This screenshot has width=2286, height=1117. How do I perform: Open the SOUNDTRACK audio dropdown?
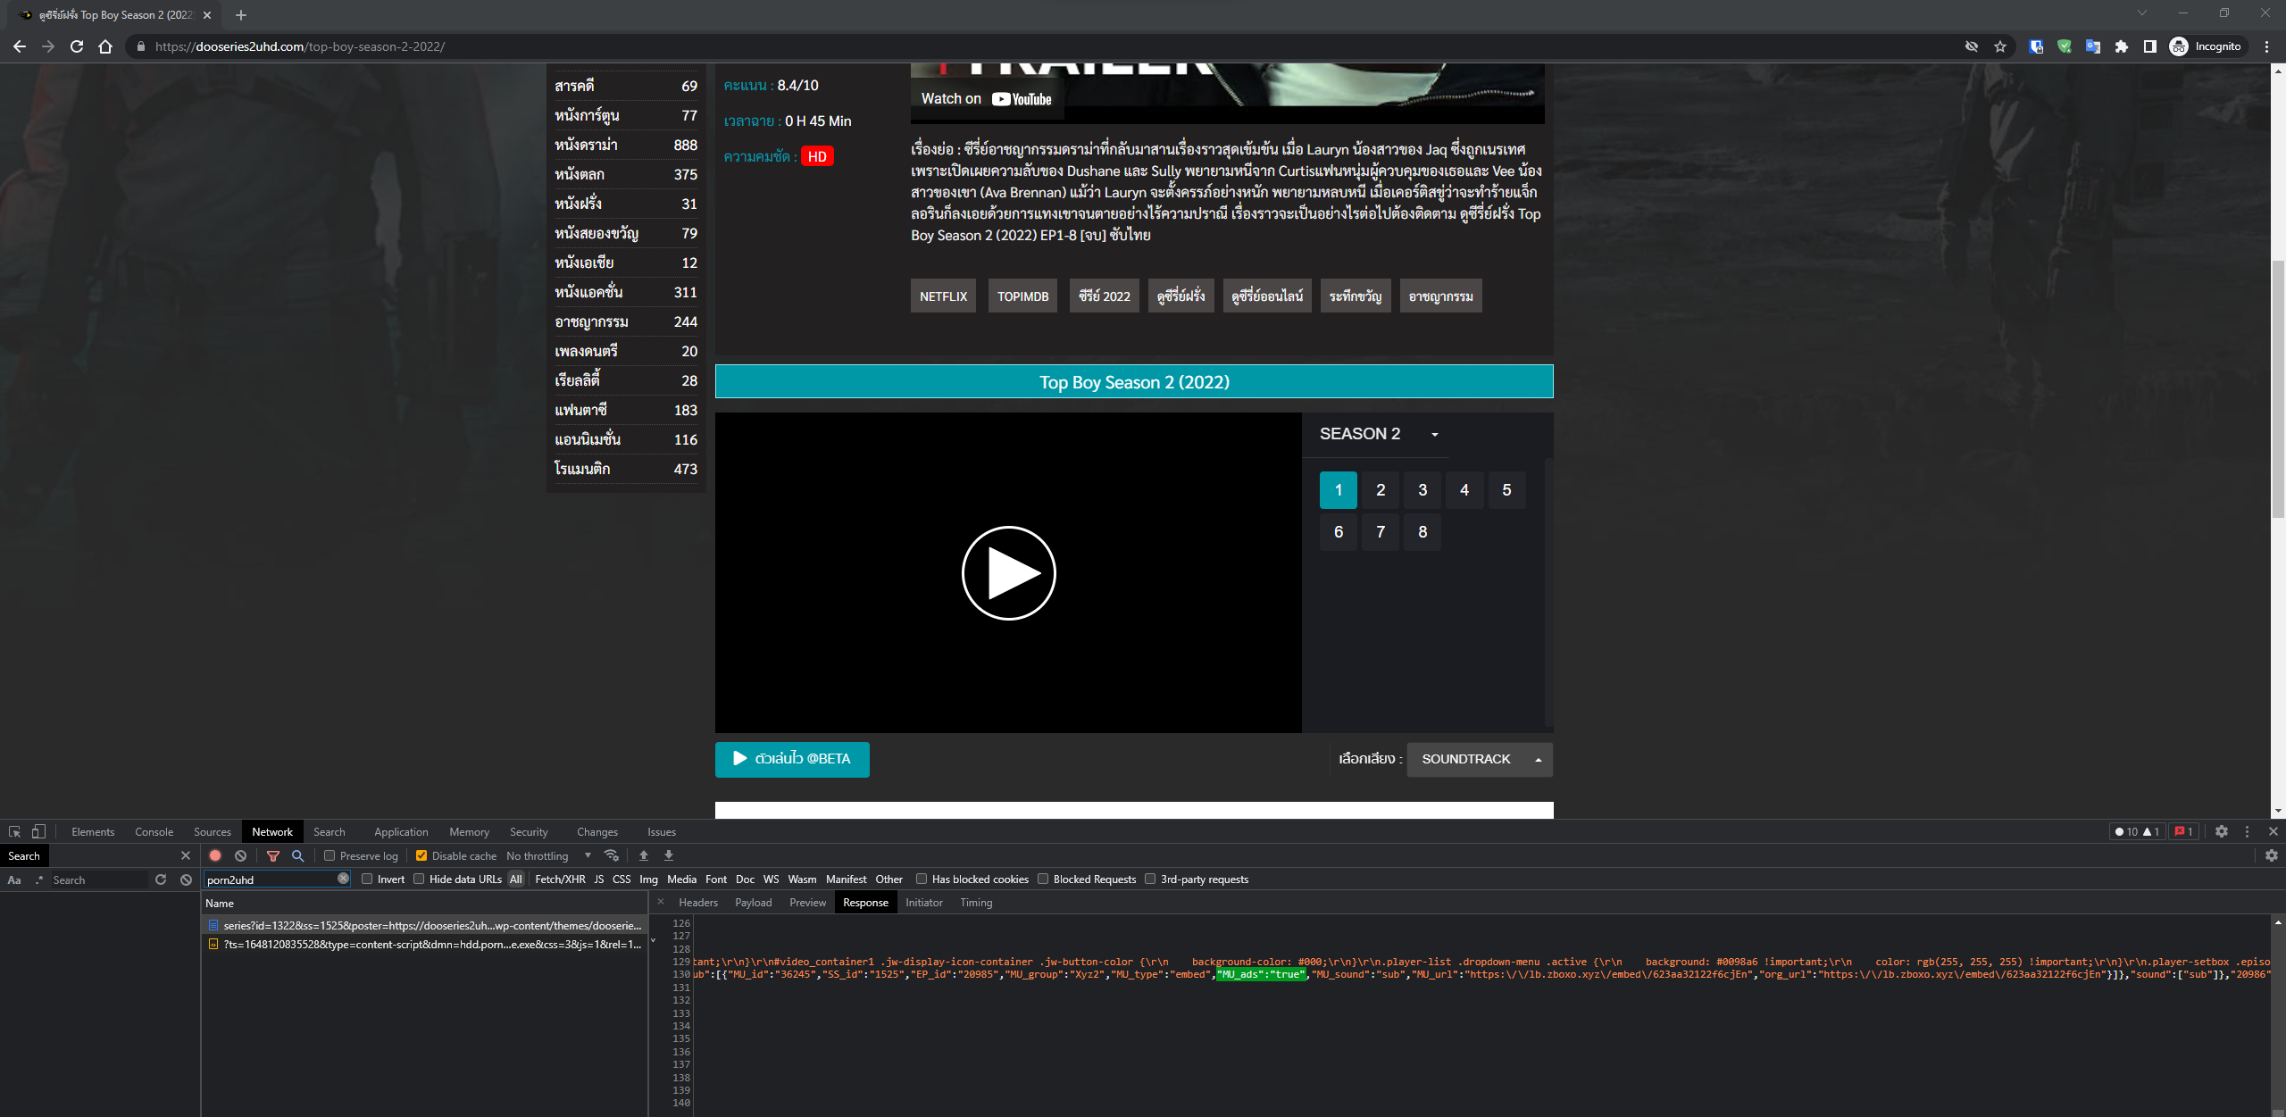point(1479,759)
